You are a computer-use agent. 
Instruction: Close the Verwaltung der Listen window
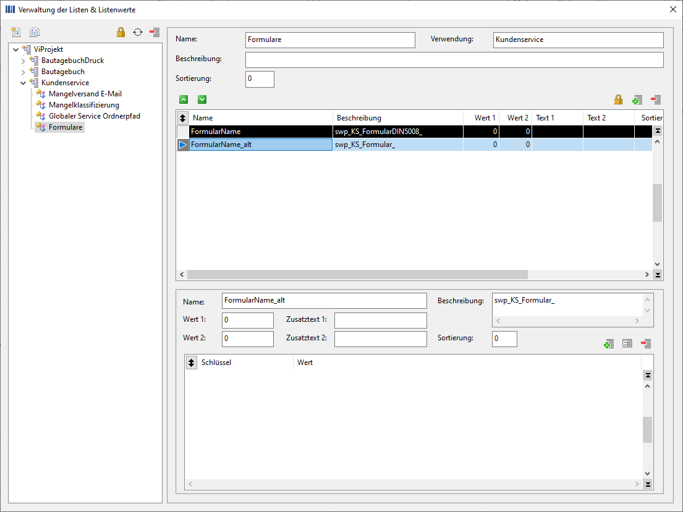(x=672, y=10)
